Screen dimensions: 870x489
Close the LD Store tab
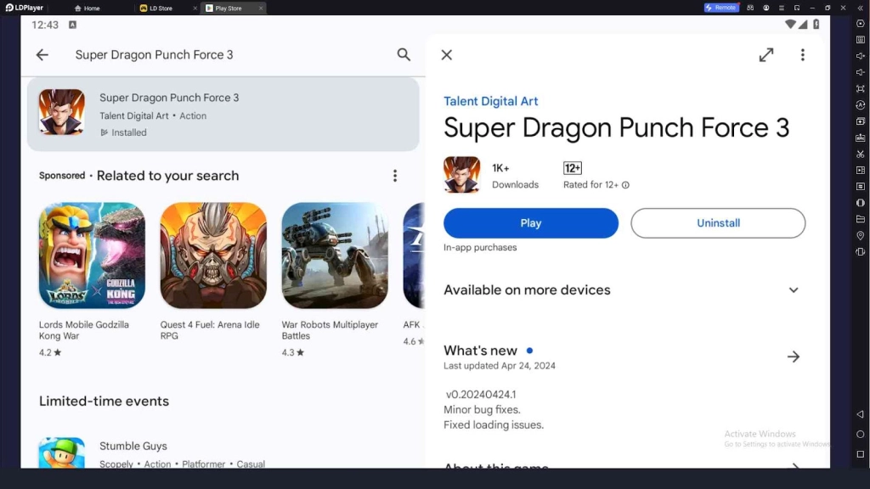(195, 8)
